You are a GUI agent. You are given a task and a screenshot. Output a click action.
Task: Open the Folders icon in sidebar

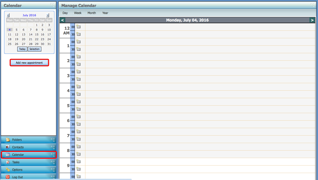point(8,140)
